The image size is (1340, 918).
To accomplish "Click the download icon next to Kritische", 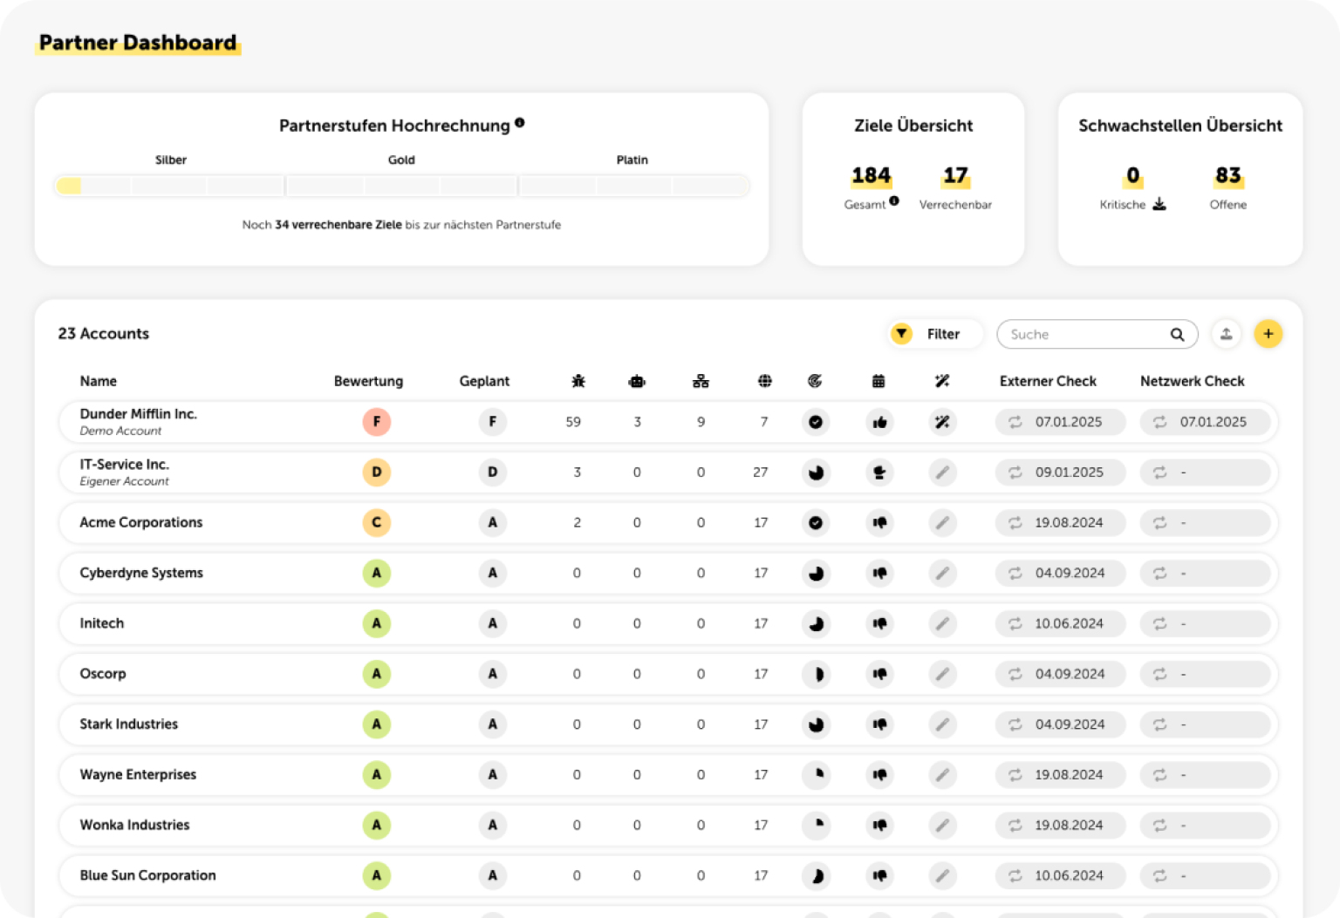I will tap(1159, 203).
